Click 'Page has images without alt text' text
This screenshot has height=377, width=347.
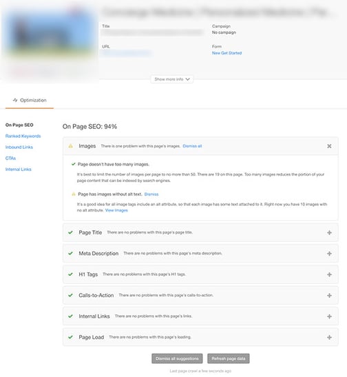pyautogui.click(x=109, y=194)
